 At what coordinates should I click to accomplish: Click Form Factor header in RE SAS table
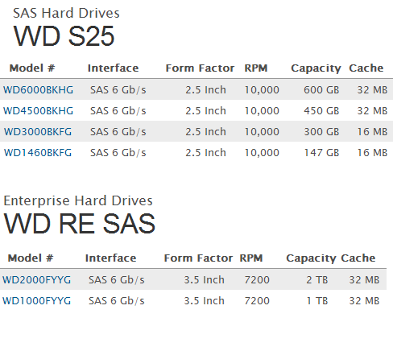[198, 258]
